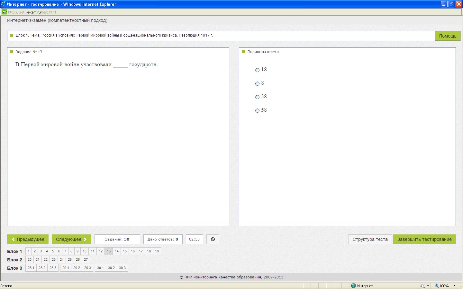The height and width of the screenshot is (289, 463).
Task: Click the address bar URL test.i-exam.ru
Action: [x=32, y=12]
